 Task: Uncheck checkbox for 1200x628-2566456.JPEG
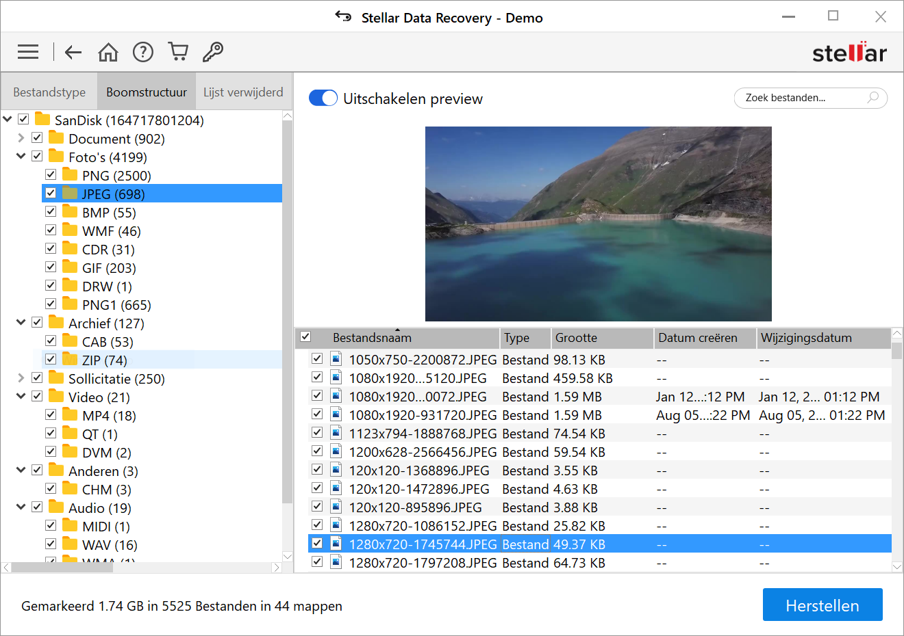tap(316, 451)
